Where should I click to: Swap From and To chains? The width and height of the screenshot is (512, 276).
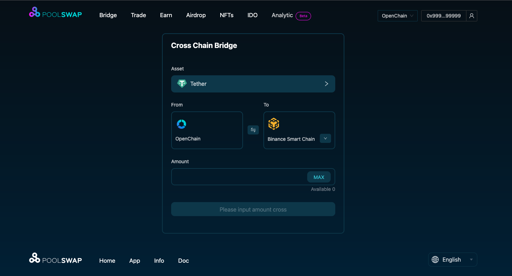point(253,130)
